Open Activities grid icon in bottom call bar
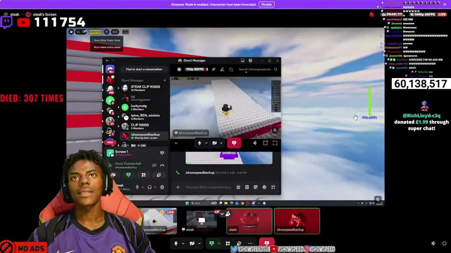The height and width of the screenshot is (253, 451). [228, 243]
